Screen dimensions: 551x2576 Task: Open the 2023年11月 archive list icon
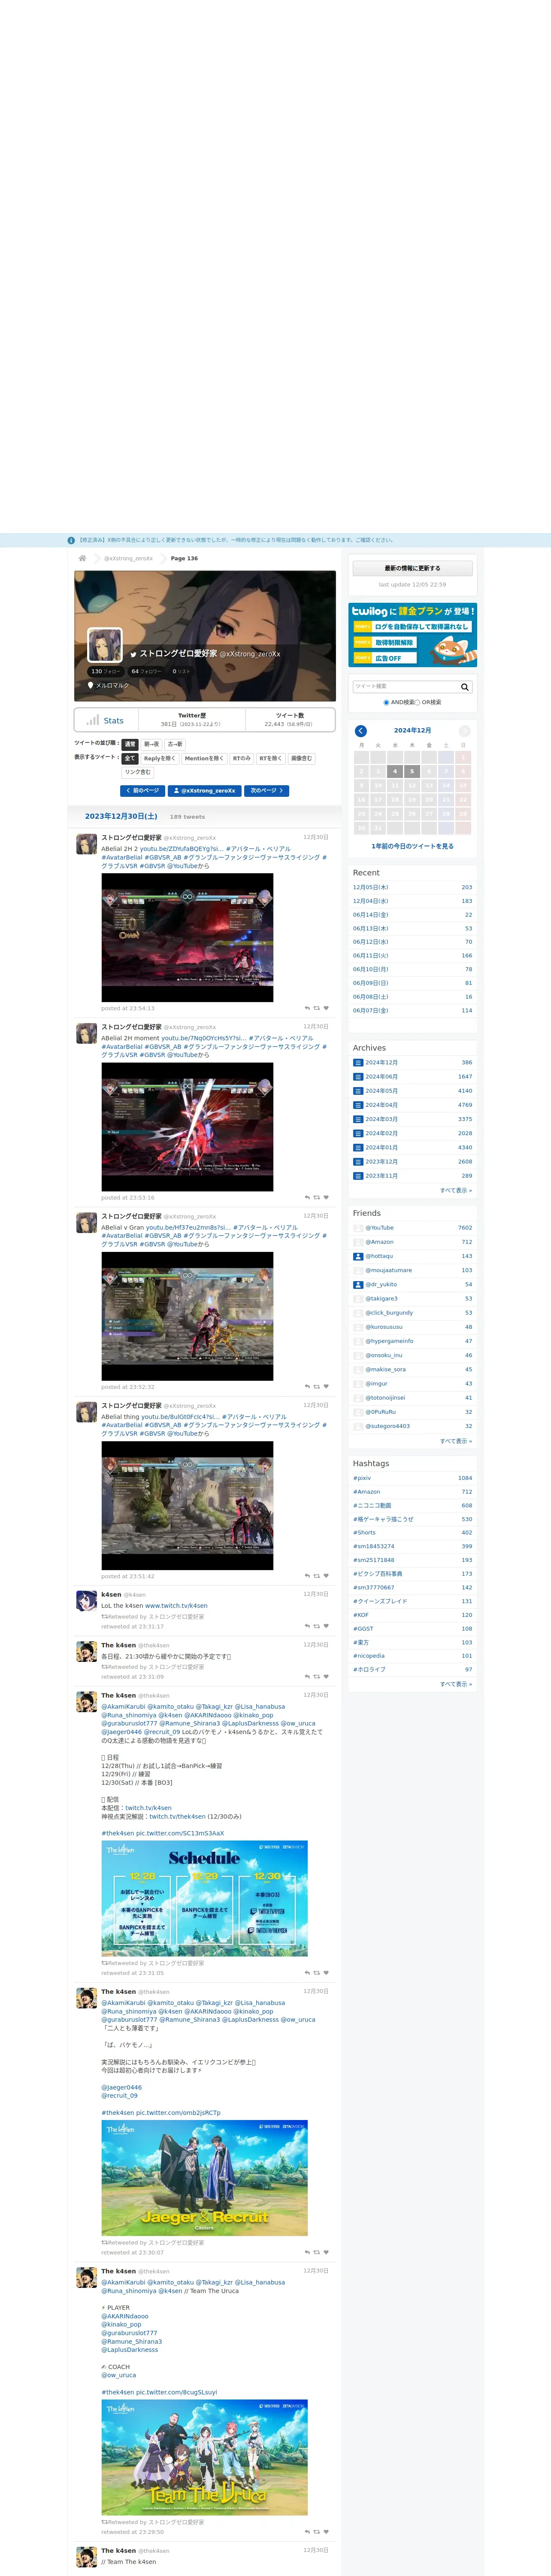point(358,1176)
